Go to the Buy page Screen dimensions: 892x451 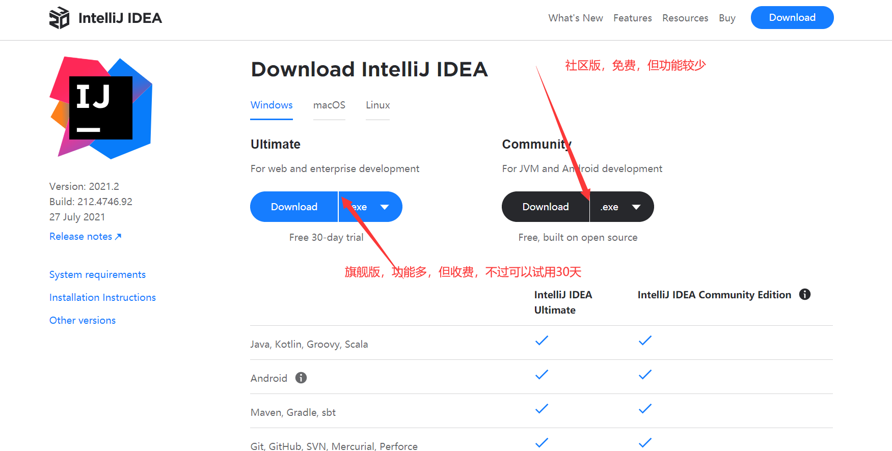[x=727, y=18]
